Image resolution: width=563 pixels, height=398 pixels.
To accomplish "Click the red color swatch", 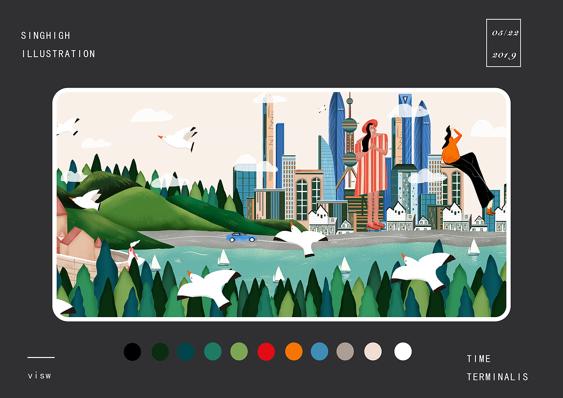I will [266, 352].
